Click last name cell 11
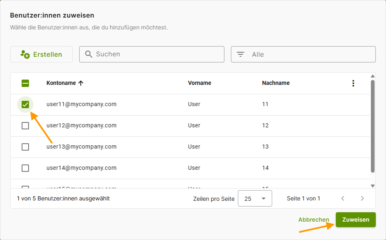This screenshot has width=386, height=240. (x=265, y=104)
